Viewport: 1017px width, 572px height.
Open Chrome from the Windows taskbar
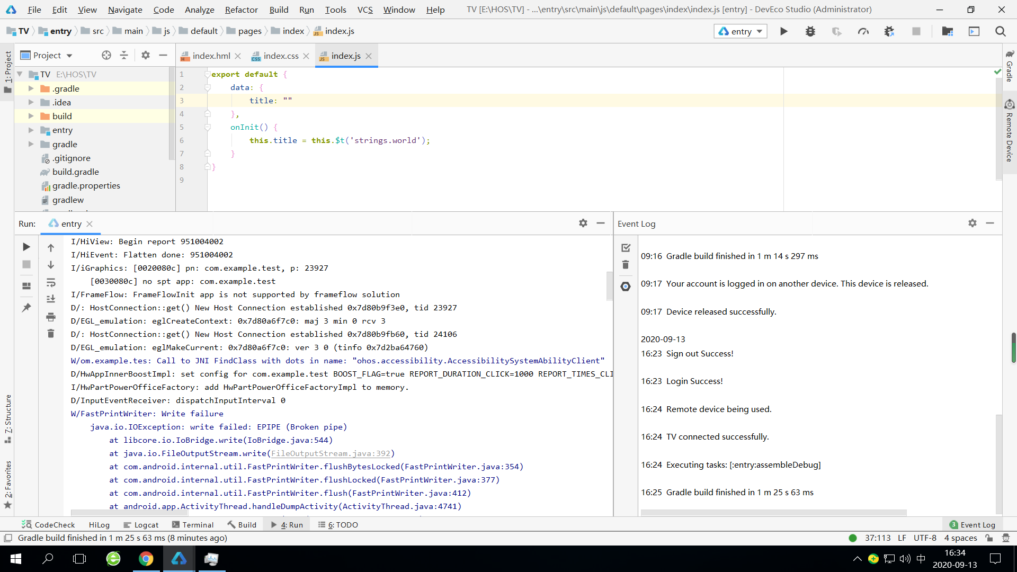pyautogui.click(x=146, y=559)
